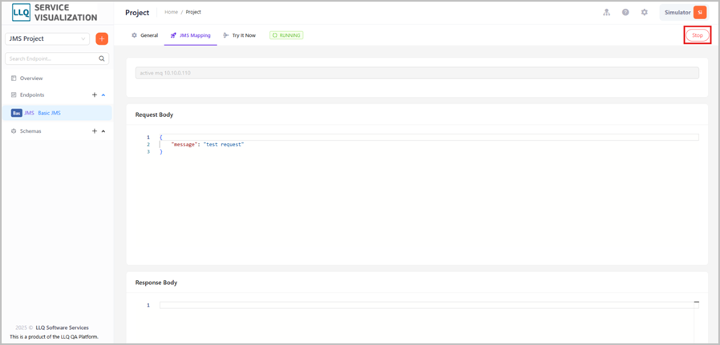
Task: Open the settings gear icon
Action: (645, 12)
